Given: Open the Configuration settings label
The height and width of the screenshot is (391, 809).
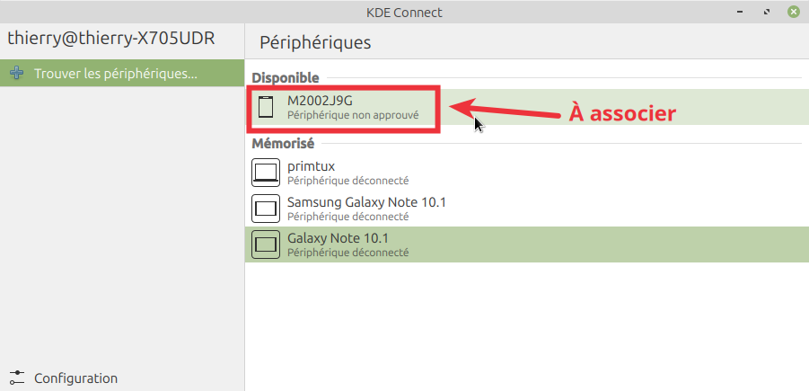Looking at the screenshot, I should [75, 378].
